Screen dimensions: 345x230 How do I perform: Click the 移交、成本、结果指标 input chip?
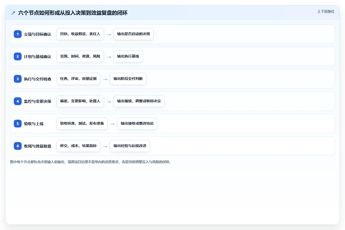[x=78, y=146]
